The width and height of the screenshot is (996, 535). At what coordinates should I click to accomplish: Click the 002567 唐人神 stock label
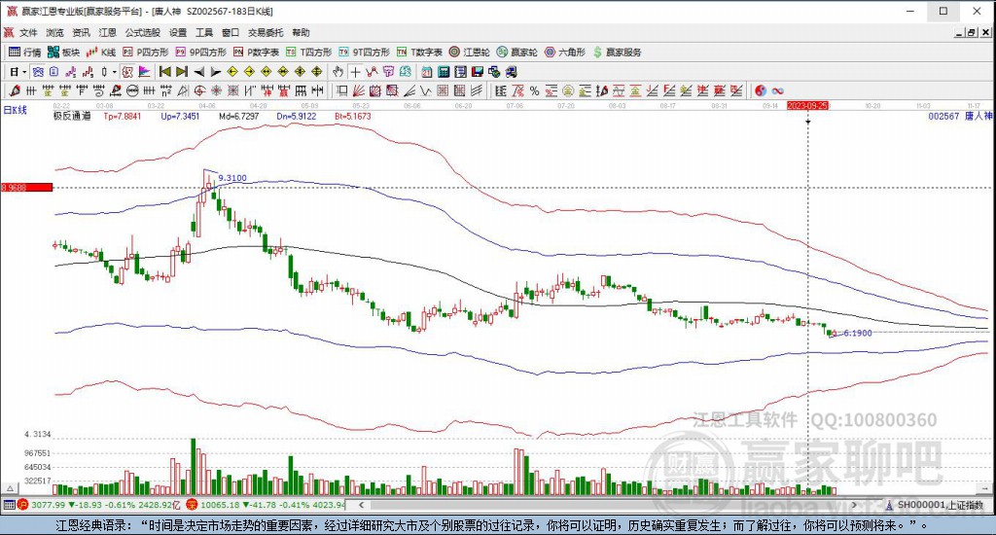(x=960, y=117)
